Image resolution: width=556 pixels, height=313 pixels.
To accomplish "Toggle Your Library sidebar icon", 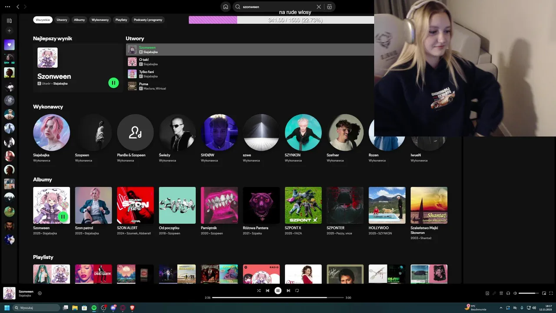I will tap(9, 20).
